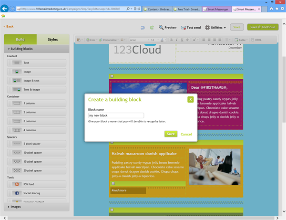Viewport: 286px width, 220px height.
Task: Open the Content - Umbraco browser tab
Action: [x=157, y=9]
